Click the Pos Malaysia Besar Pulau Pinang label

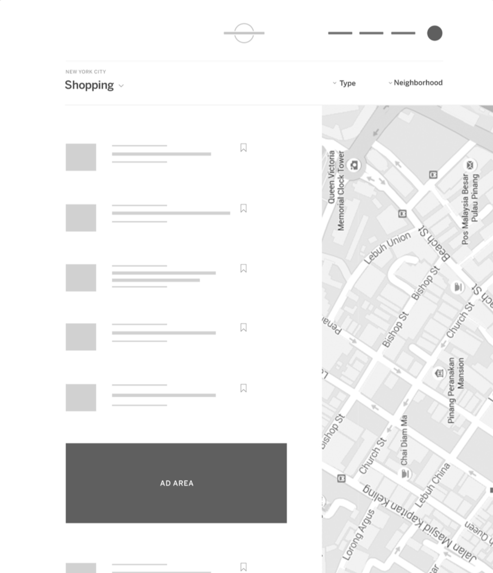click(470, 209)
